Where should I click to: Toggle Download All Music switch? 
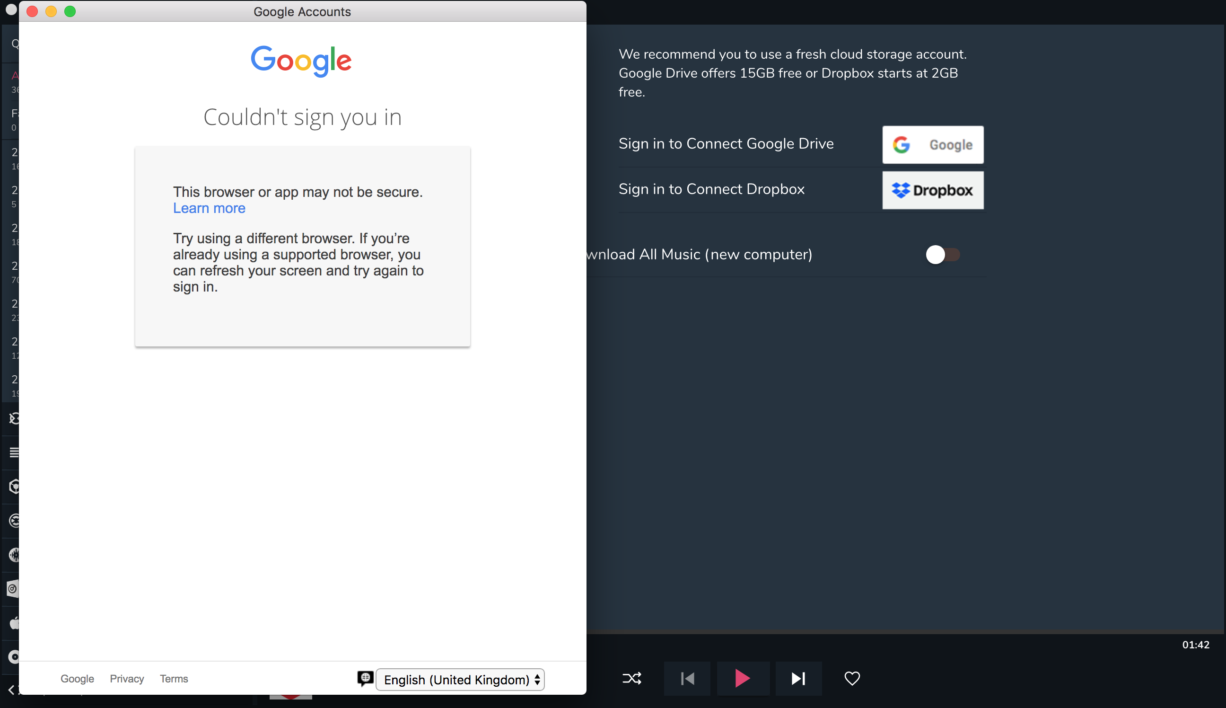coord(942,254)
